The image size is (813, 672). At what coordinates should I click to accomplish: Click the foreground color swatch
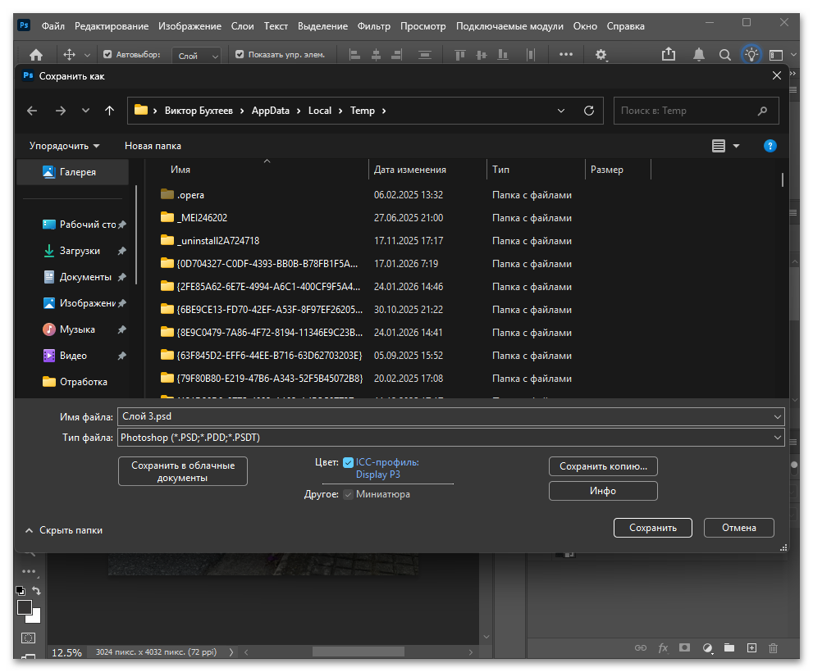[x=25, y=607]
